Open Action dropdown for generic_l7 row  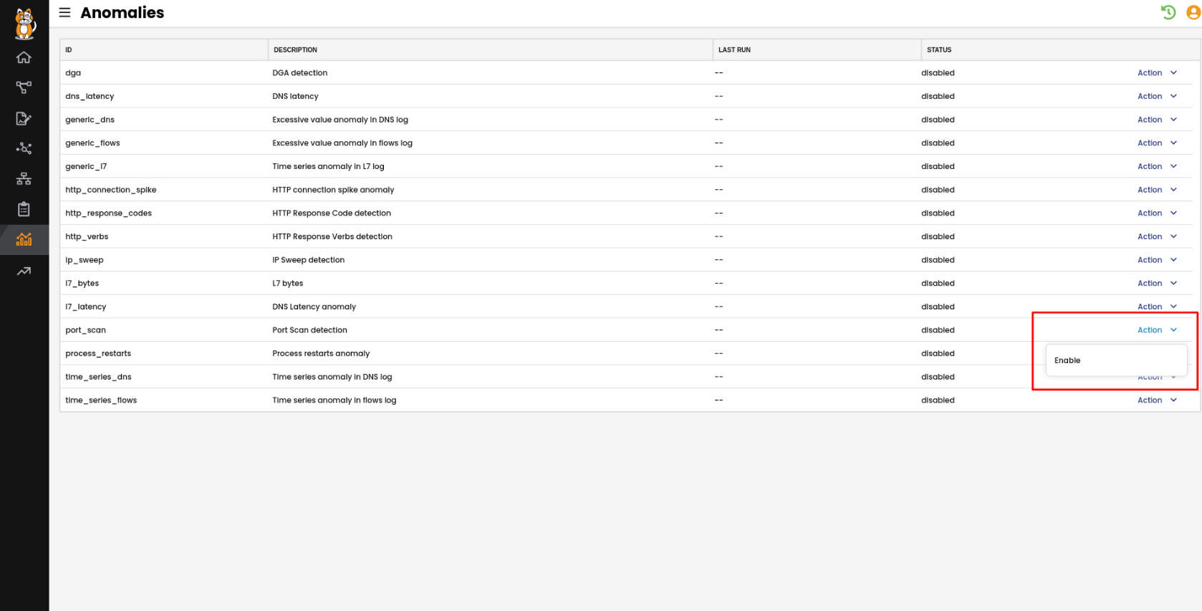pyautogui.click(x=1157, y=166)
